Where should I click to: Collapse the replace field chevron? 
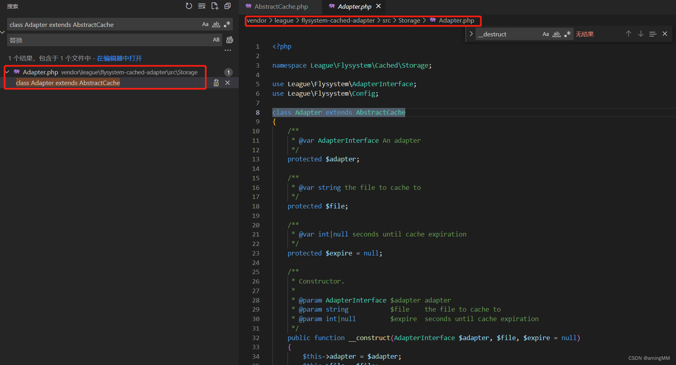2,32
